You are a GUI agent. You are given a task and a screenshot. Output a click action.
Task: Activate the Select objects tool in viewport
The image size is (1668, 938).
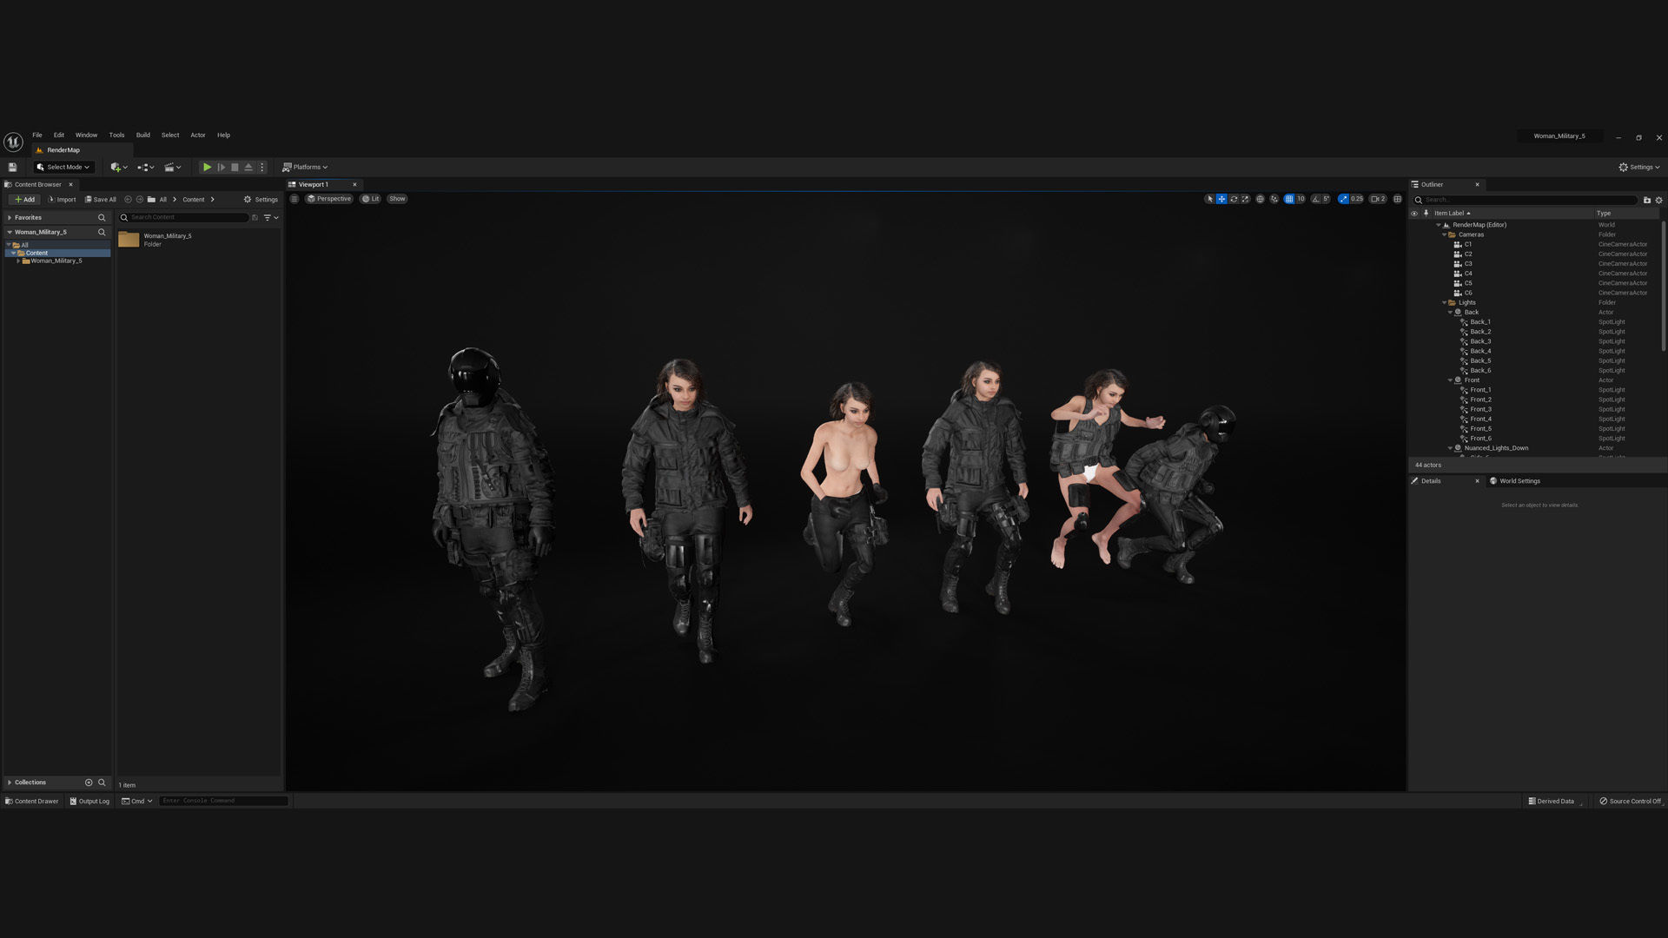1209,199
